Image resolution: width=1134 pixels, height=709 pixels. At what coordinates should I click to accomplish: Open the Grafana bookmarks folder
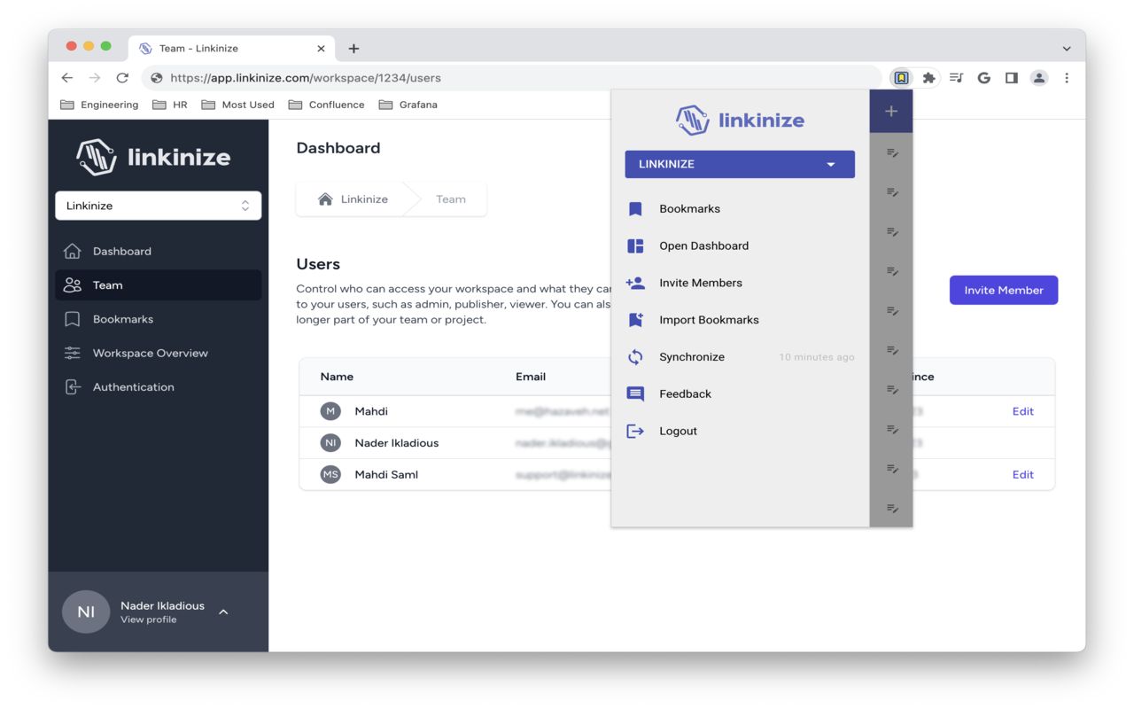408,105
